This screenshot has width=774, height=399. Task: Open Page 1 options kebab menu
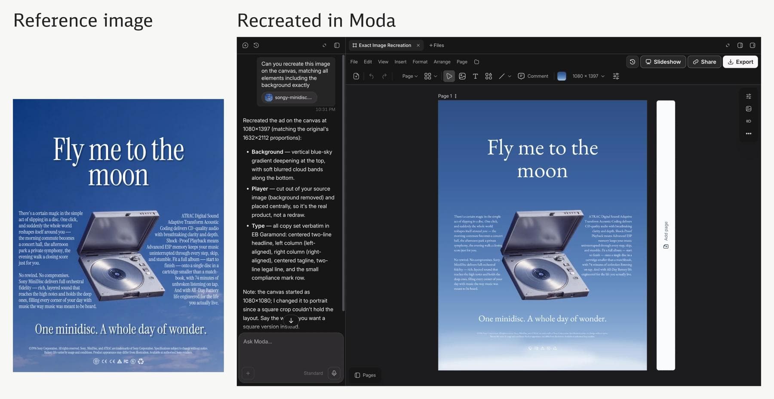coord(456,96)
